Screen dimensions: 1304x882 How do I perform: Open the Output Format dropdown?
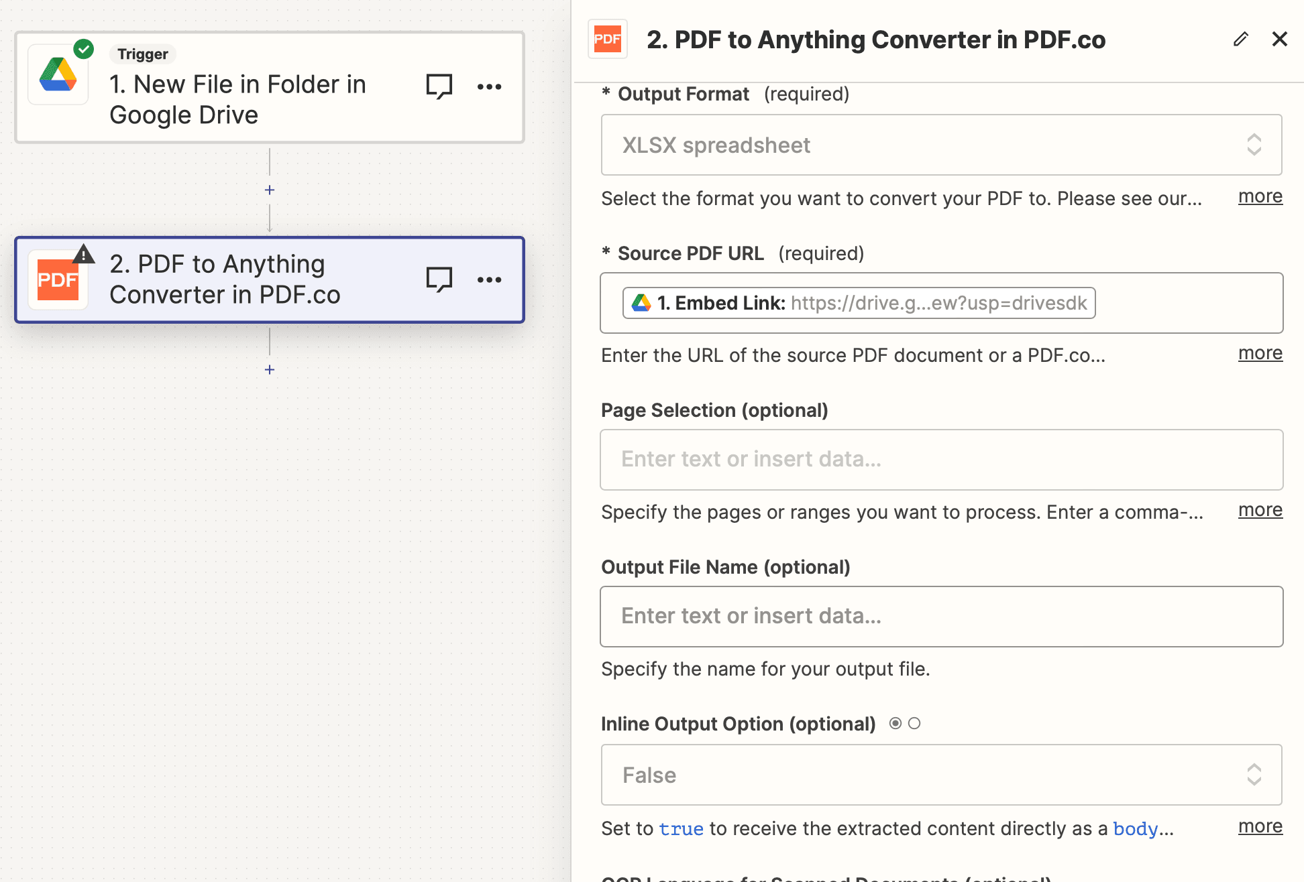coord(941,145)
